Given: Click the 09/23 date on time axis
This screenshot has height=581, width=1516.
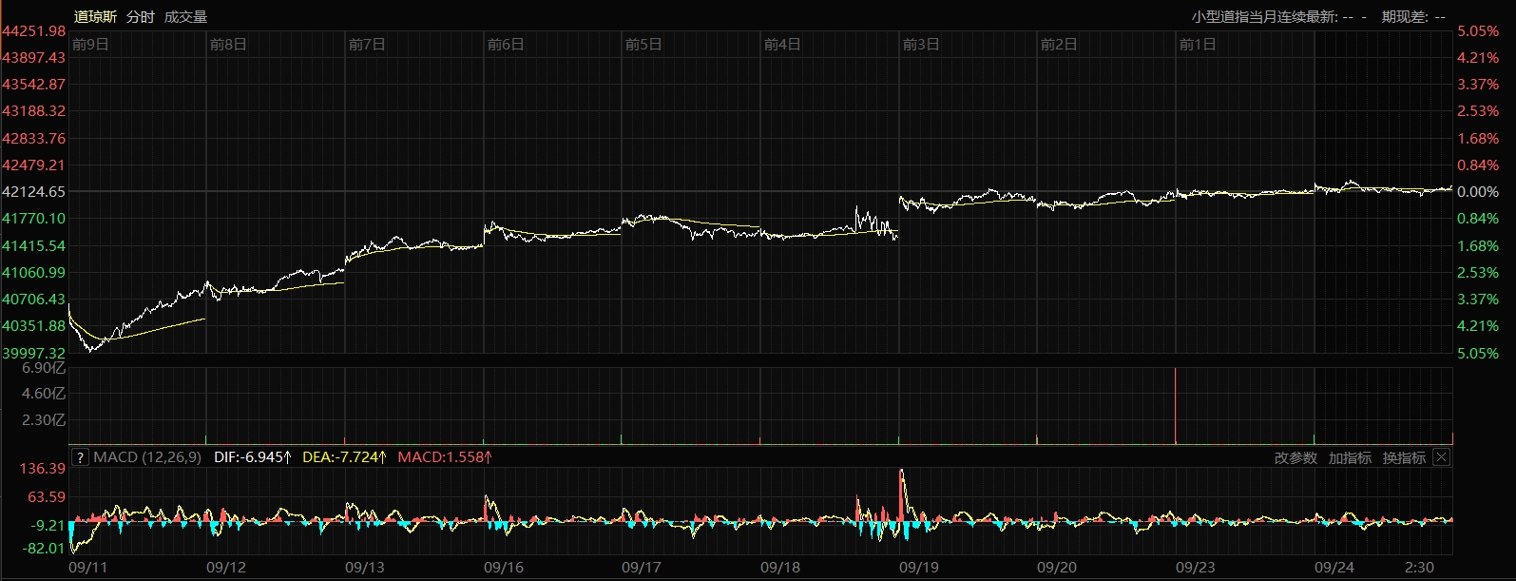Looking at the screenshot, I should coord(1195,568).
